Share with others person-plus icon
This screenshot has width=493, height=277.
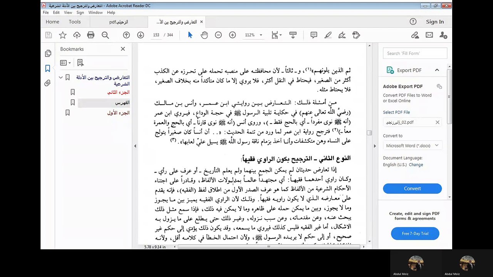pos(443,35)
